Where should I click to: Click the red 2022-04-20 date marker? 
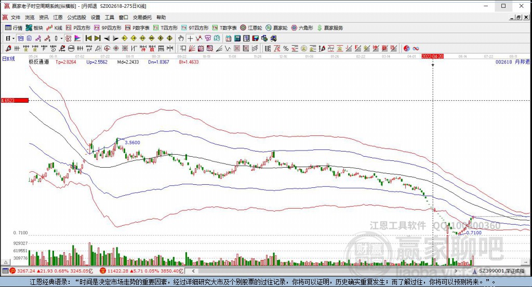coord(433,56)
